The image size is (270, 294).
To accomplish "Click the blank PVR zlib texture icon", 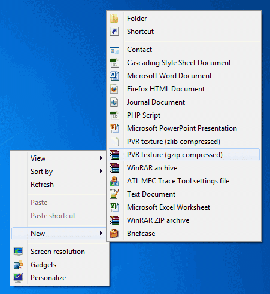I will 114,142.
